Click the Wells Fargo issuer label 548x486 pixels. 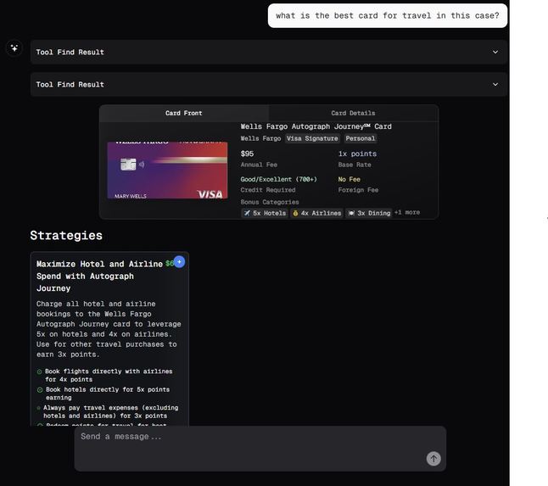click(x=260, y=138)
